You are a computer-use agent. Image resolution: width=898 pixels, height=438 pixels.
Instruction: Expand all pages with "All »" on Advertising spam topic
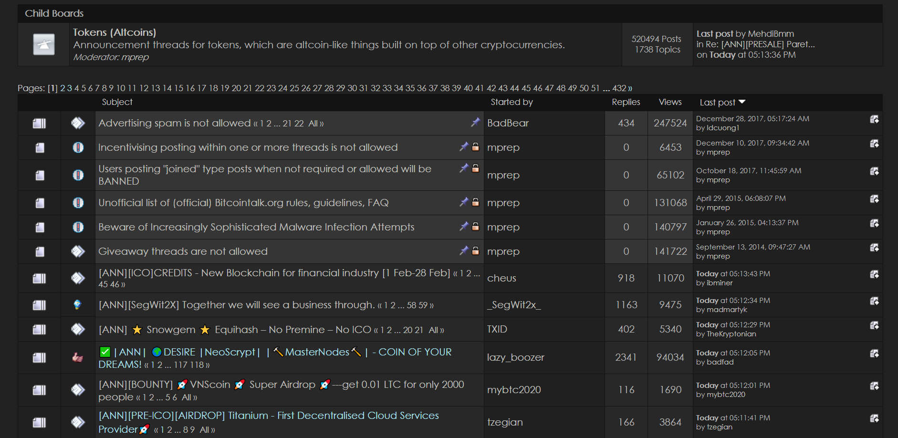[314, 123]
